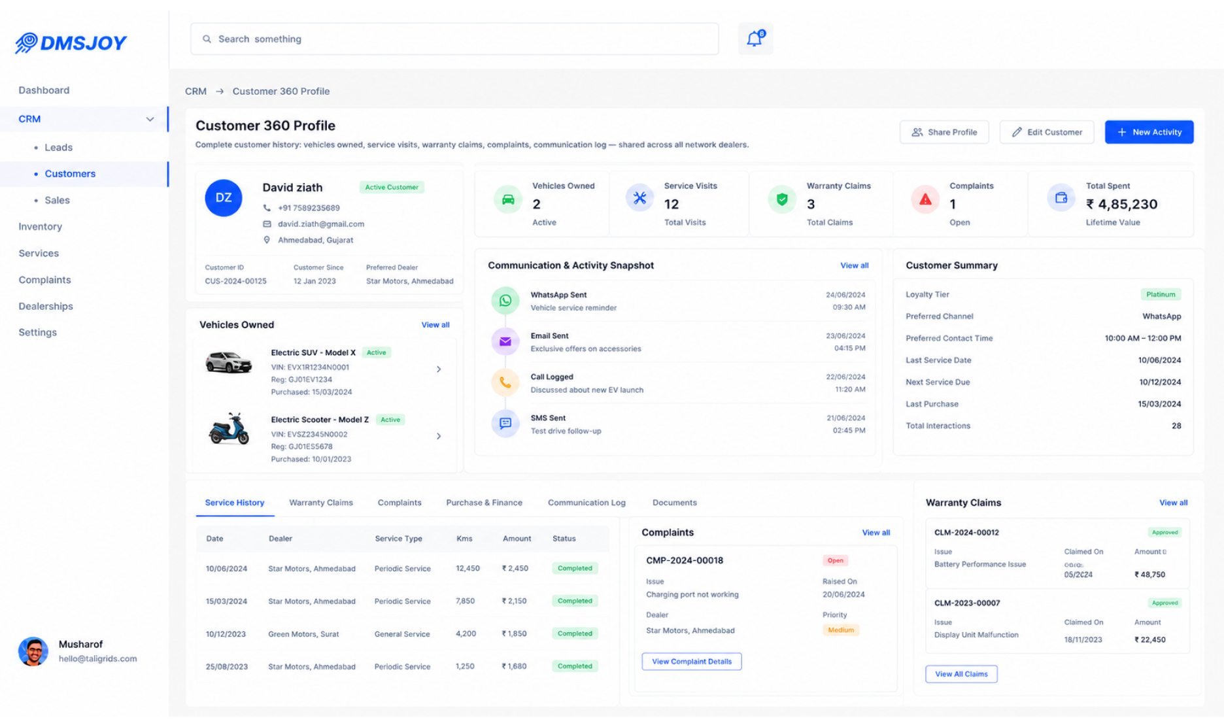Click the notification bell icon
Viewport: 1224px width, 727px height.
(x=755, y=39)
